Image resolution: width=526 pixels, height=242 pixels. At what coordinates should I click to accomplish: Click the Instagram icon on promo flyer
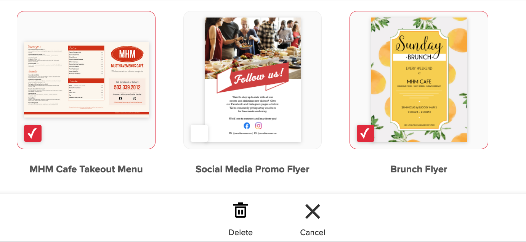click(x=259, y=126)
